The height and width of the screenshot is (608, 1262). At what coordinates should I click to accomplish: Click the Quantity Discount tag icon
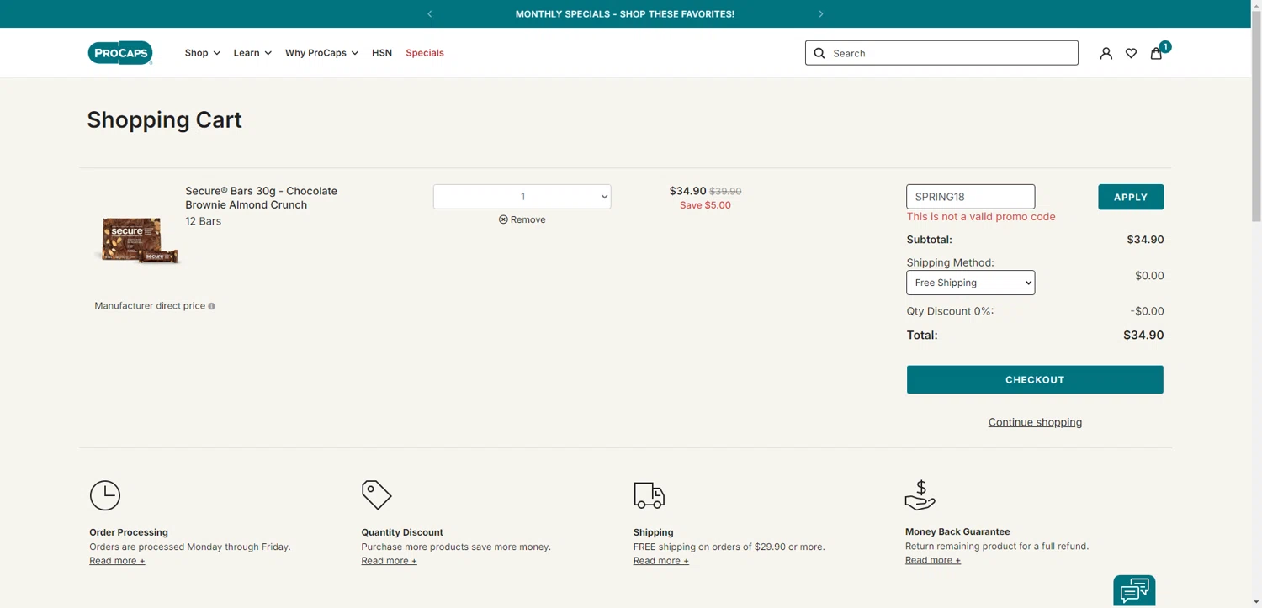pos(376,494)
